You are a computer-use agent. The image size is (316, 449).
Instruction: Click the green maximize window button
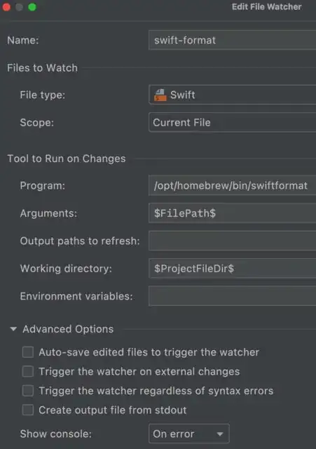pos(32,7)
